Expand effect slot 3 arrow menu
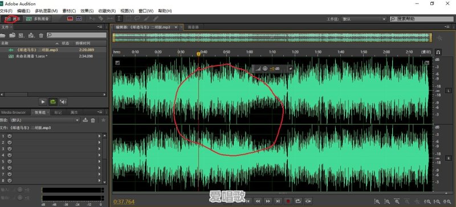The height and width of the screenshot is (207, 456). click(x=99, y=148)
